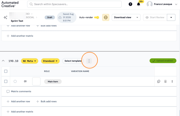Click the Main Item role chip
The height and width of the screenshot is (116, 180).
[x=53, y=82]
